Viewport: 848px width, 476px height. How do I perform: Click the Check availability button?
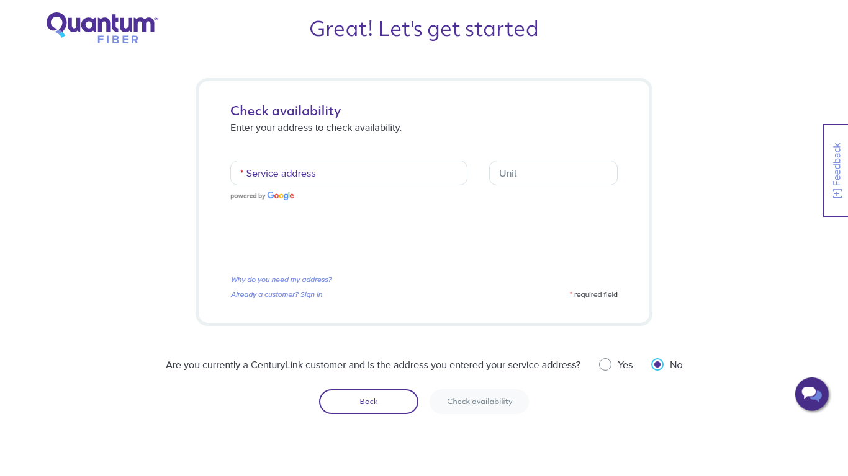(479, 402)
